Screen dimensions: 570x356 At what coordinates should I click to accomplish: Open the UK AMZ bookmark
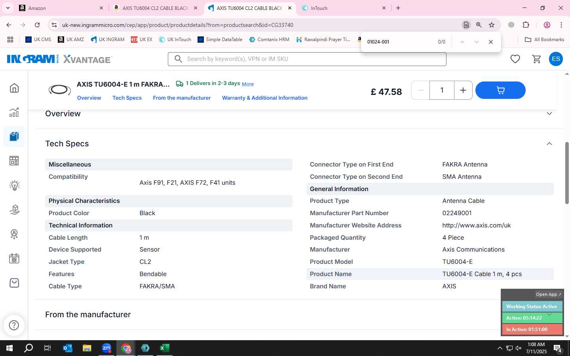click(x=71, y=40)
